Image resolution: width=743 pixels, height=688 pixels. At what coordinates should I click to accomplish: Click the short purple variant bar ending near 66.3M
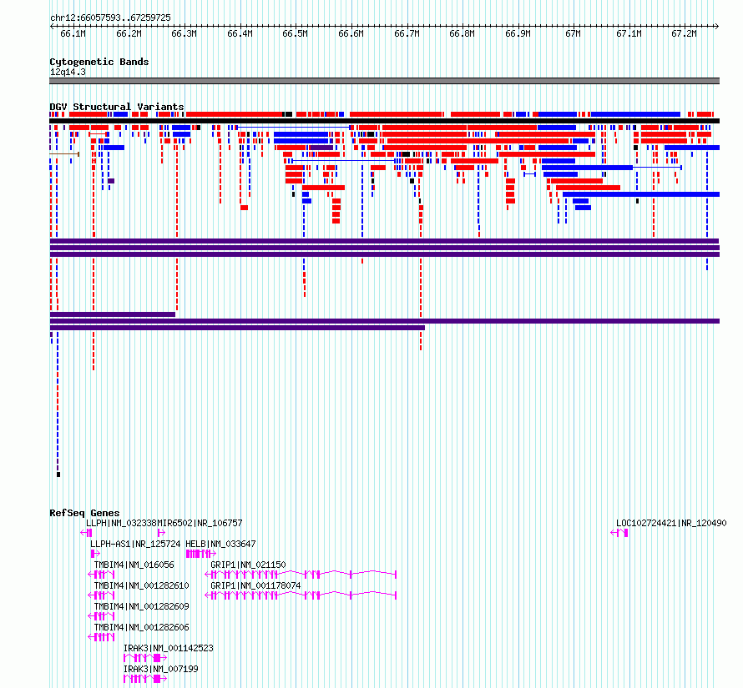coord(113,314)
